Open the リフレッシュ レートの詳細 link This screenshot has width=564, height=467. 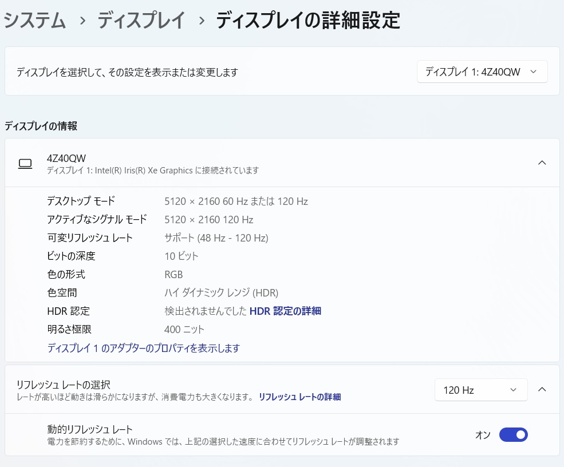tap(299, 397)
